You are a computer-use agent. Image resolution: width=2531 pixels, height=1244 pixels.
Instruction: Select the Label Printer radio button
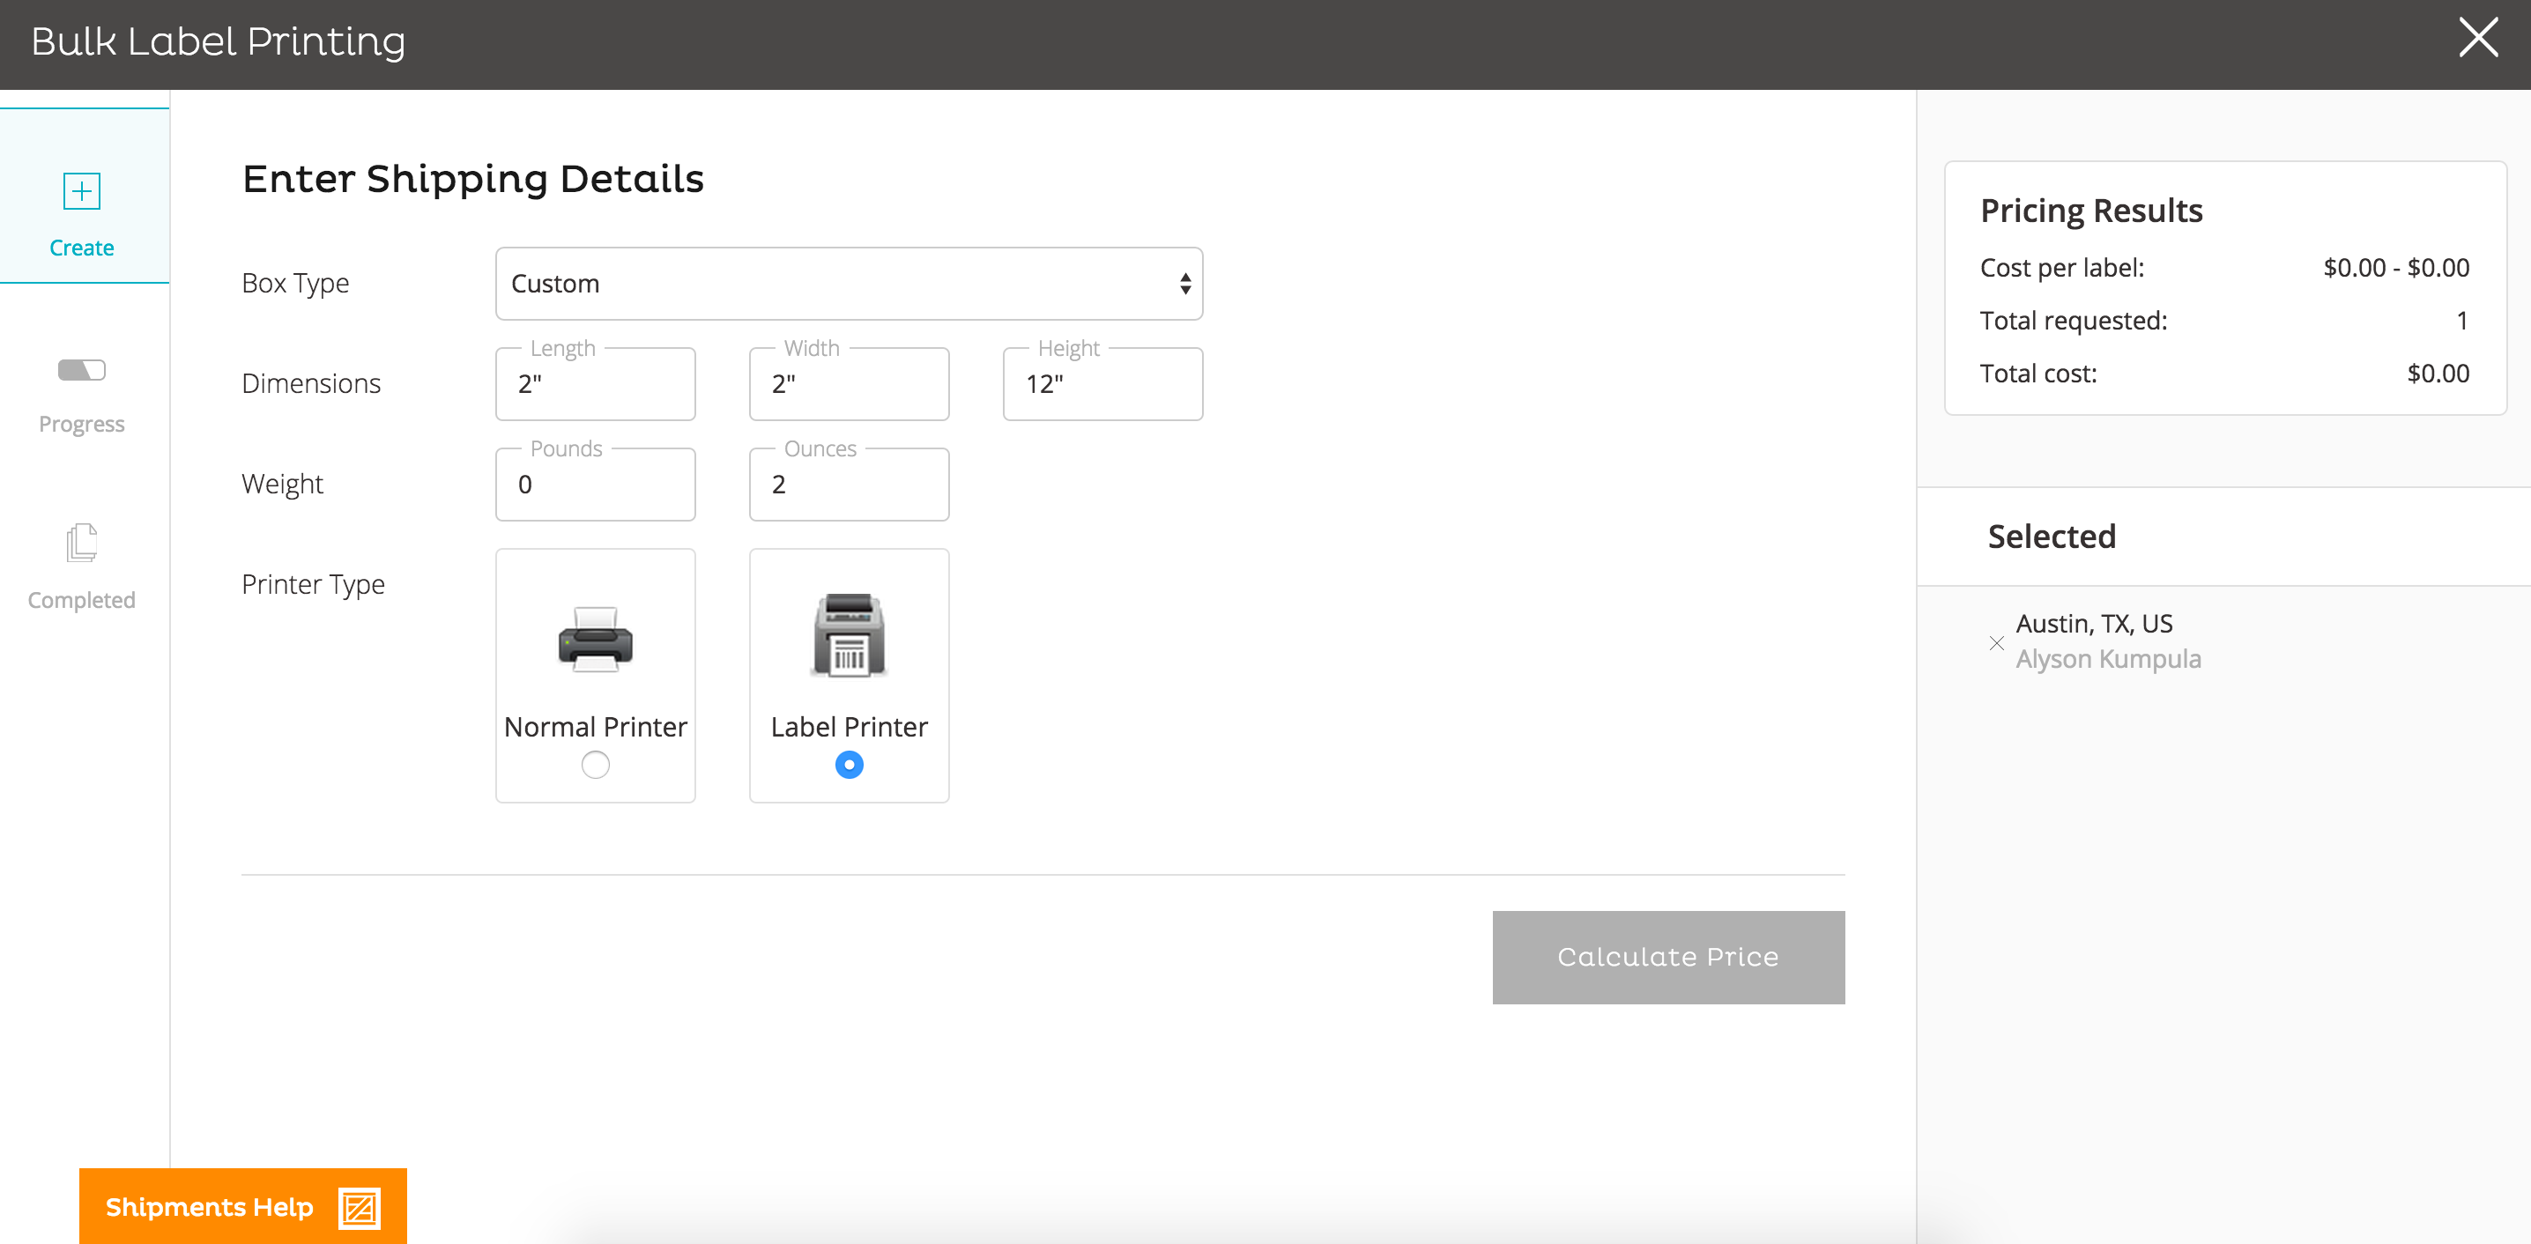(x=849, y=765)
